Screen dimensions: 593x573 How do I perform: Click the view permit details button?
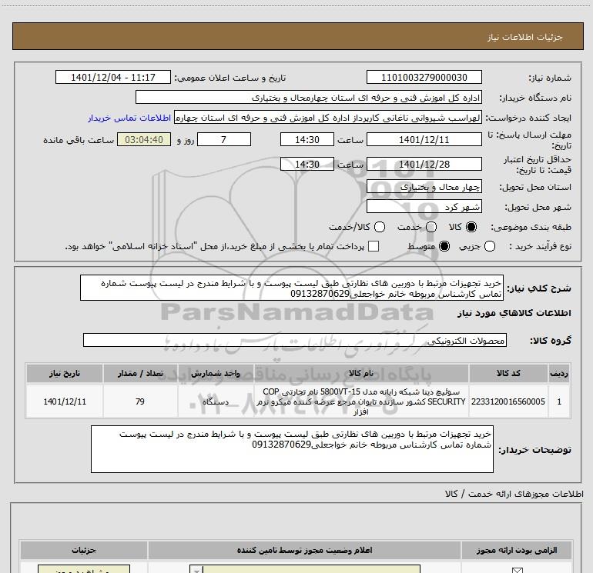coord(84,569)
